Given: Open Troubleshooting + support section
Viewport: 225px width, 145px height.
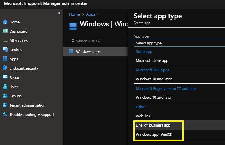Looking at the screenshot, I should 32,115.
